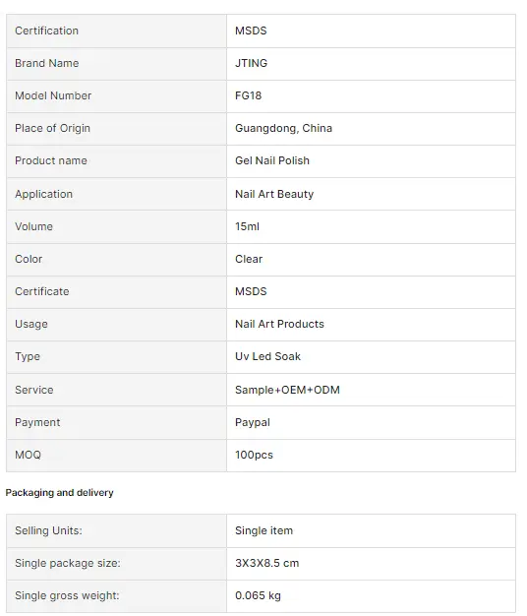This screenshot has height=616, width=527.
Task: Click the Single package size label
Action: 68,563
